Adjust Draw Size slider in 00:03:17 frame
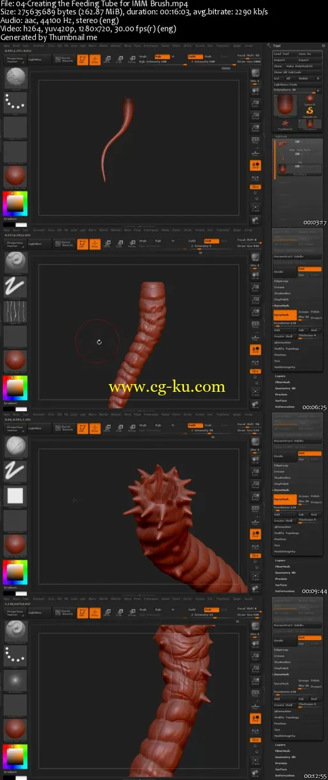Image resolution: width=328 pixels, height=780 pixels. point(249,62)
